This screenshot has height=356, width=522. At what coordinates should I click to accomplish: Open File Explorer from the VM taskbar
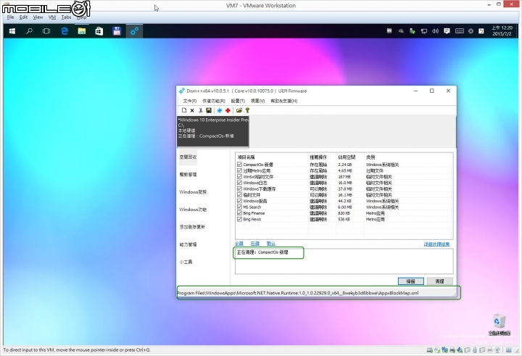tap(81, 31)
